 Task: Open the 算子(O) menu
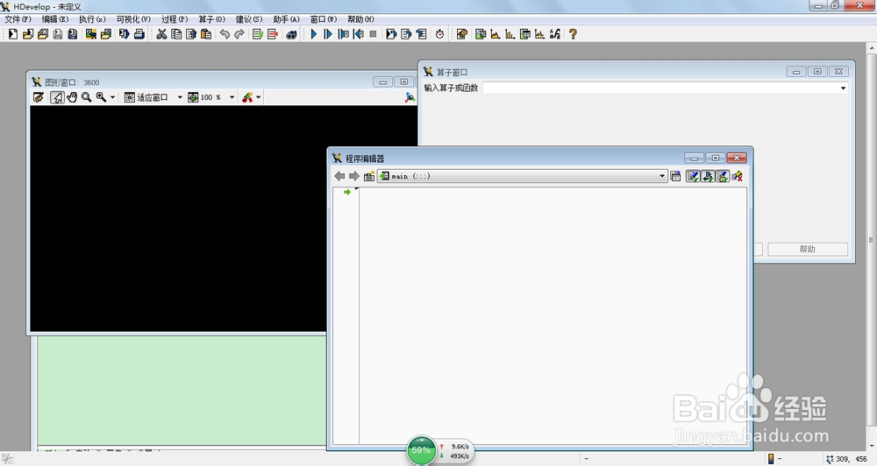coord(211,19)
